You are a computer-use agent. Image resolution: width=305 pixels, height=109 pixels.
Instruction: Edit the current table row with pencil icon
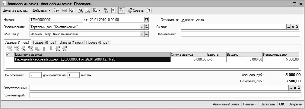pos(23,49)
